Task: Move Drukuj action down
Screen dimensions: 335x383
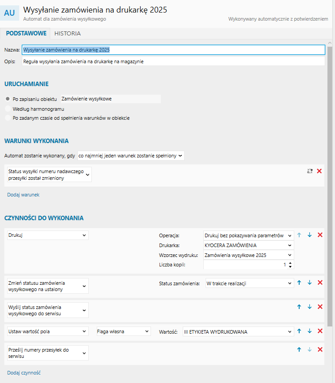Action: click(x=309, y=235)
